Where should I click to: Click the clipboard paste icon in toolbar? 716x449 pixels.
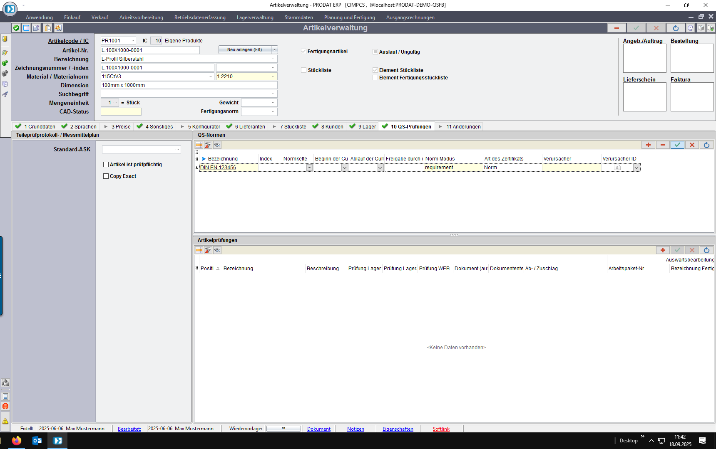tap(48, 28)
